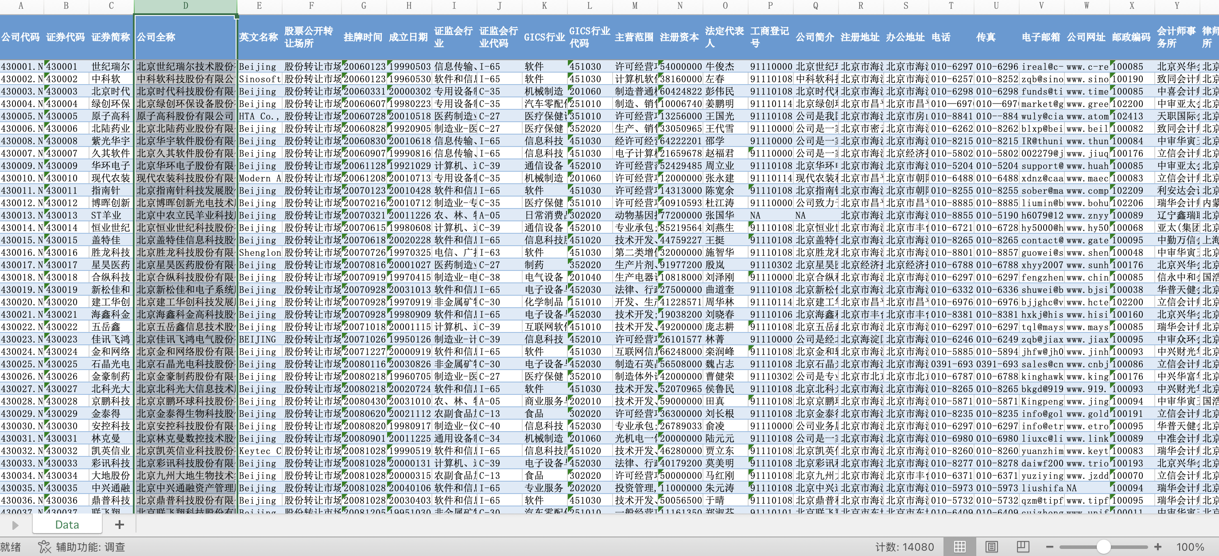
Task: Click the 辅助功能: 调查 status text
Action: 90,547
